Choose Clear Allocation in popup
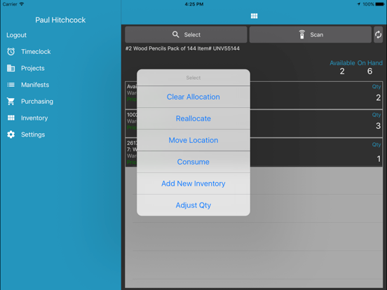Viewport: 387px width, 290px height. [193, 97]
